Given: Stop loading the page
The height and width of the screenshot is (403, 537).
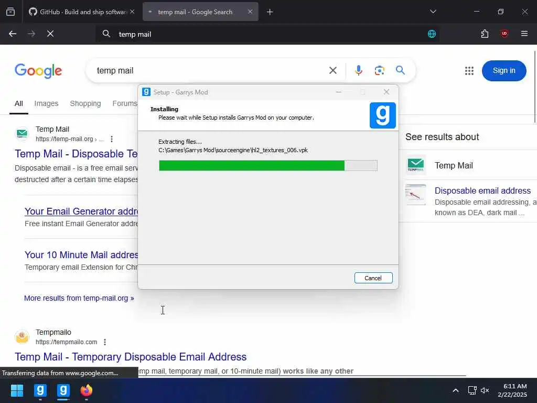Looking at the screenshot, I should [50, 34].
